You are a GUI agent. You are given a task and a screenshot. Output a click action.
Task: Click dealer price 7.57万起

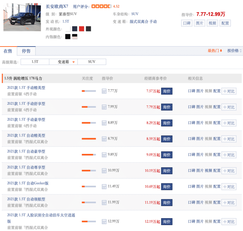point(153,91)
